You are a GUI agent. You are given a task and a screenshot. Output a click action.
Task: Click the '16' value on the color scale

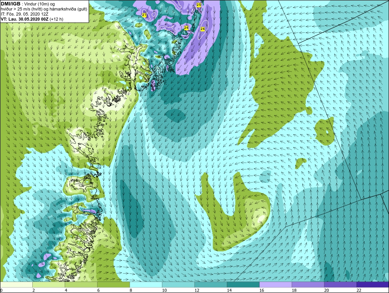click(x=261, y=291)
